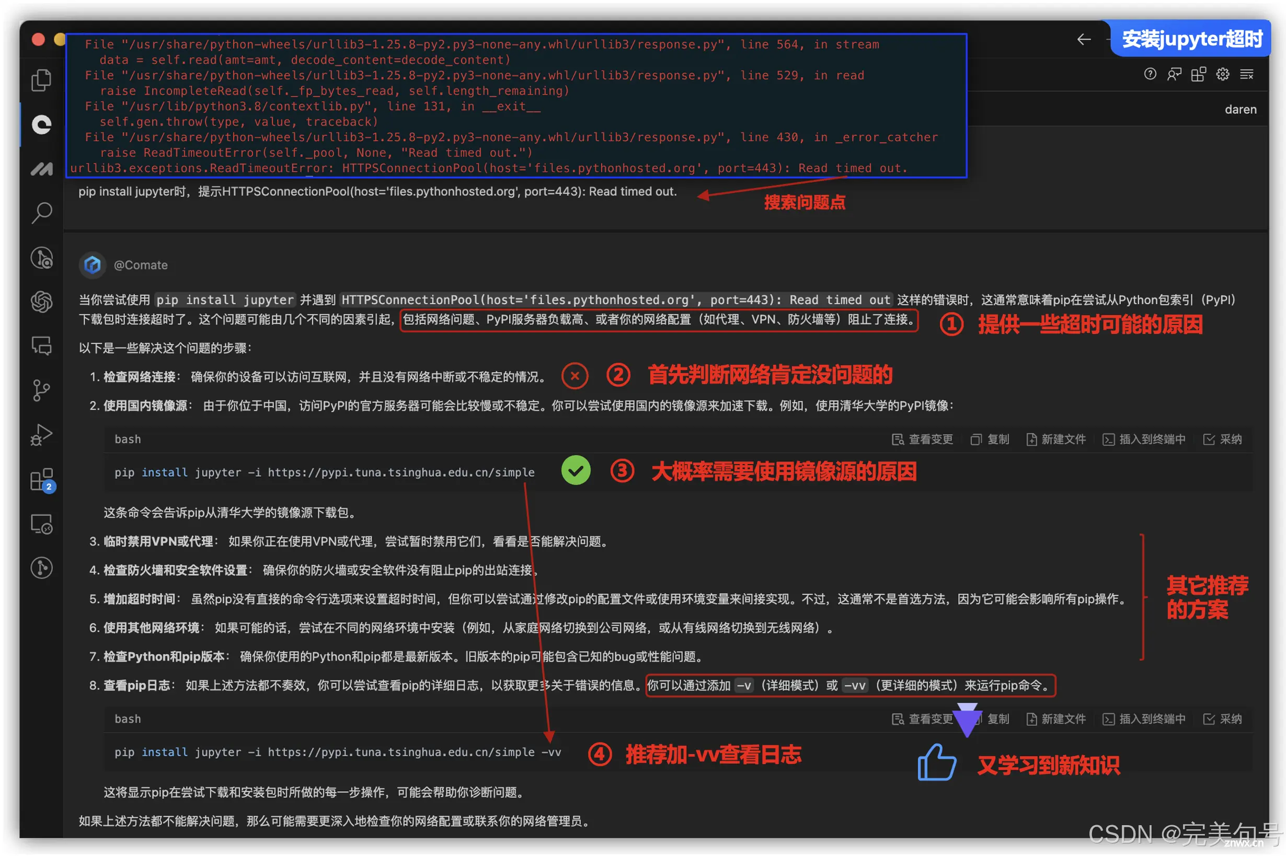This screenshot has height=856, width=1286.
Task: Click 查看变更 on the first bash block
Action: [922, 439]
